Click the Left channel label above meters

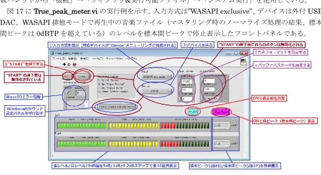(57, 115)
